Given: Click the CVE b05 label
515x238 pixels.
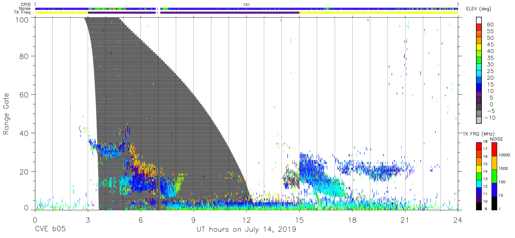Looking at the screenshot, I should (x=49, y=229).
